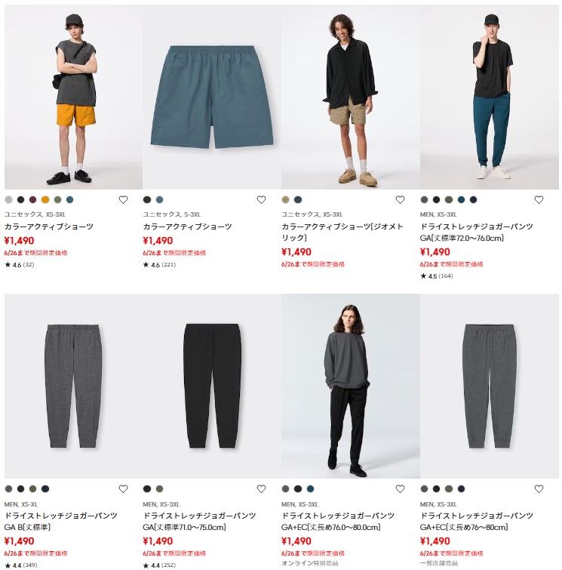
Task: Favorite the GA+EC 76.0~80.0cm jogger pants
Action: pos(400,489)
